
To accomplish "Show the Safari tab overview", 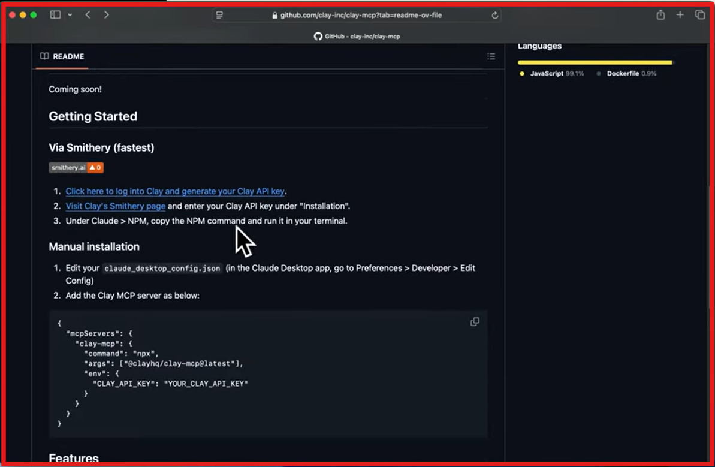I will (x=700, y=14).
